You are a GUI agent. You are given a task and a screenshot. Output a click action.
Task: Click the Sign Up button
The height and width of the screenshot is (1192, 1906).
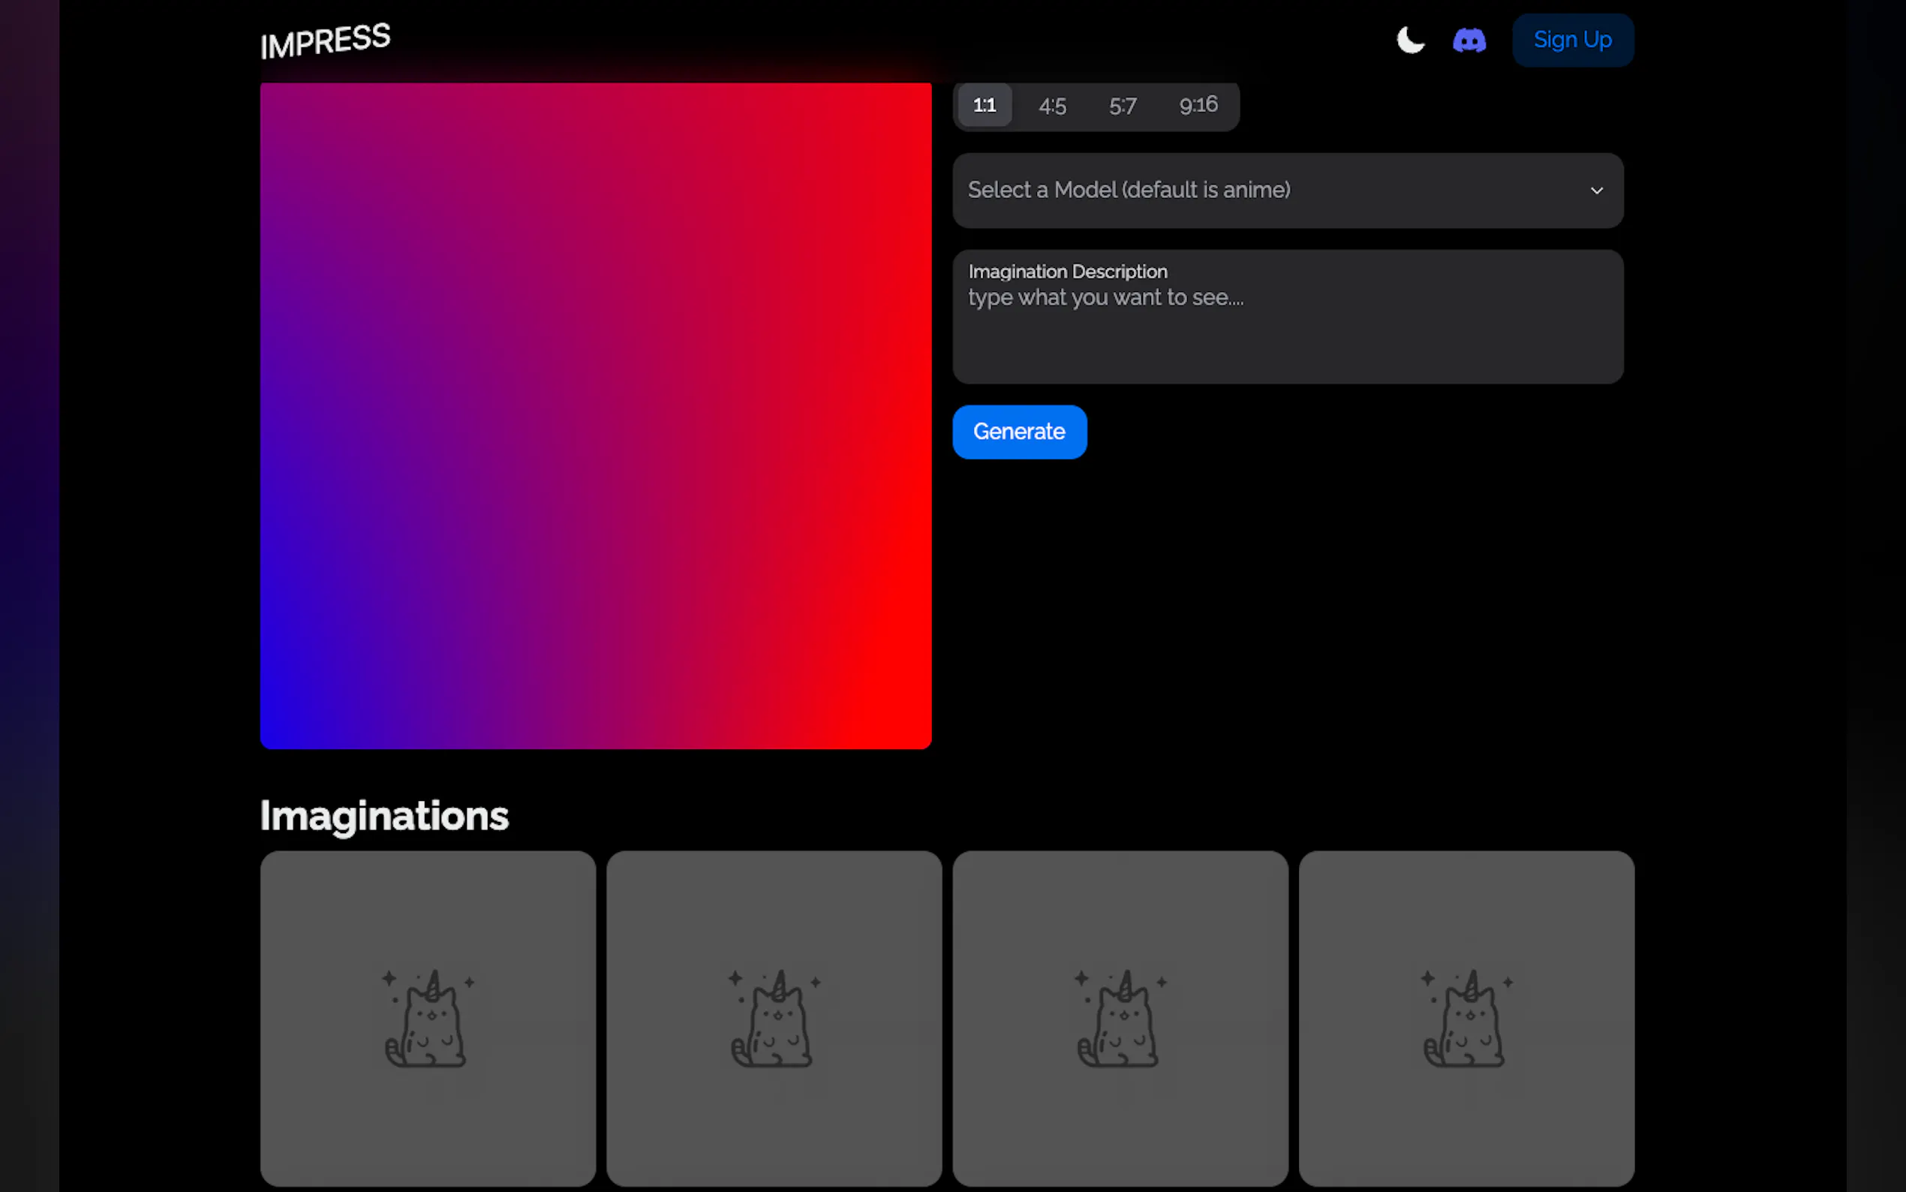point(1572,41)
